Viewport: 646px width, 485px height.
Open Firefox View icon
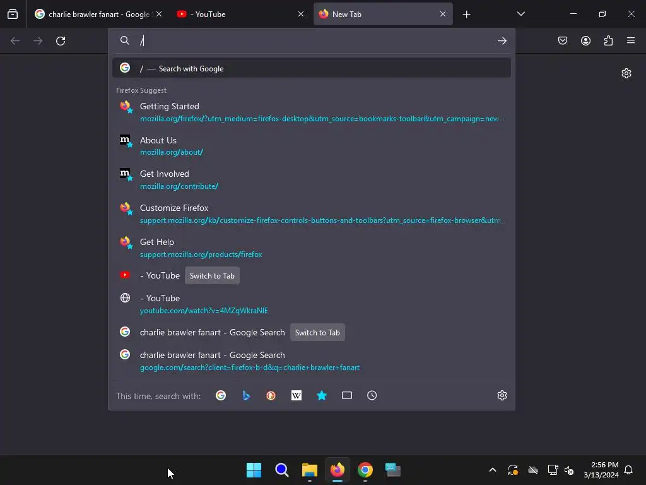pyautogui.click(x=13, y=14)
